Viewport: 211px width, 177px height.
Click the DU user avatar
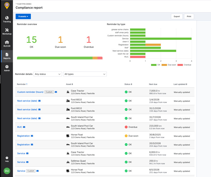[x=7, y=171]
